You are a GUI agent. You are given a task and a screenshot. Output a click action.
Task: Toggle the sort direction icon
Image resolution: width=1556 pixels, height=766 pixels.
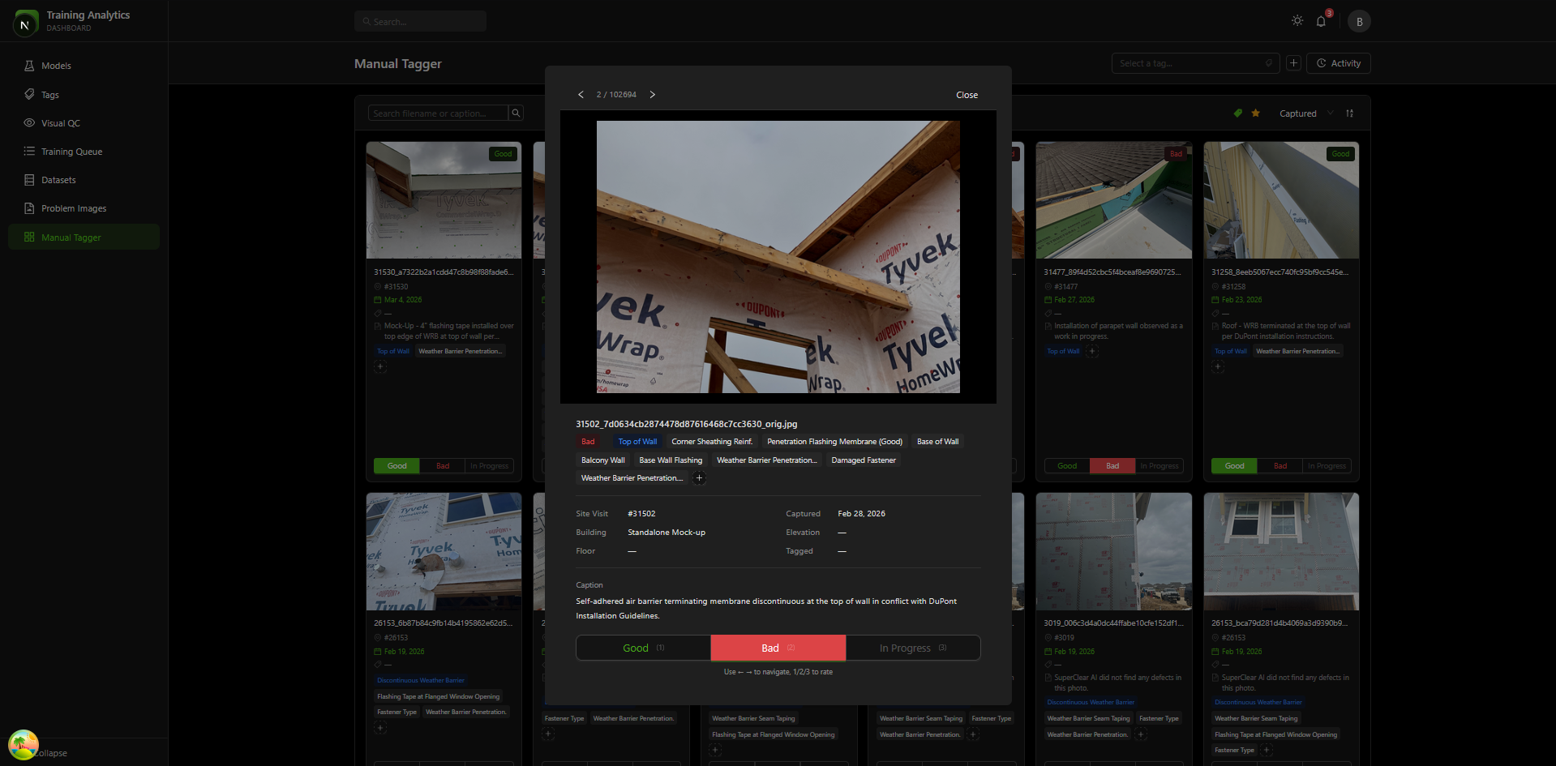tap(1349, 113)
